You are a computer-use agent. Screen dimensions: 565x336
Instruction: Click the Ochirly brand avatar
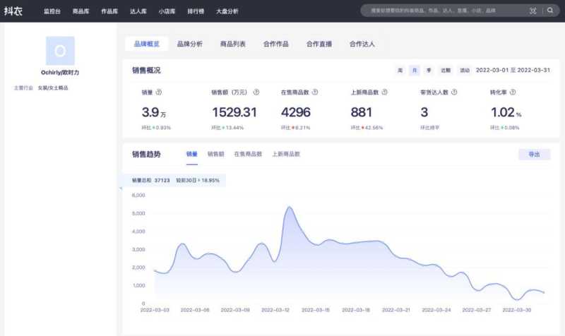60,50
